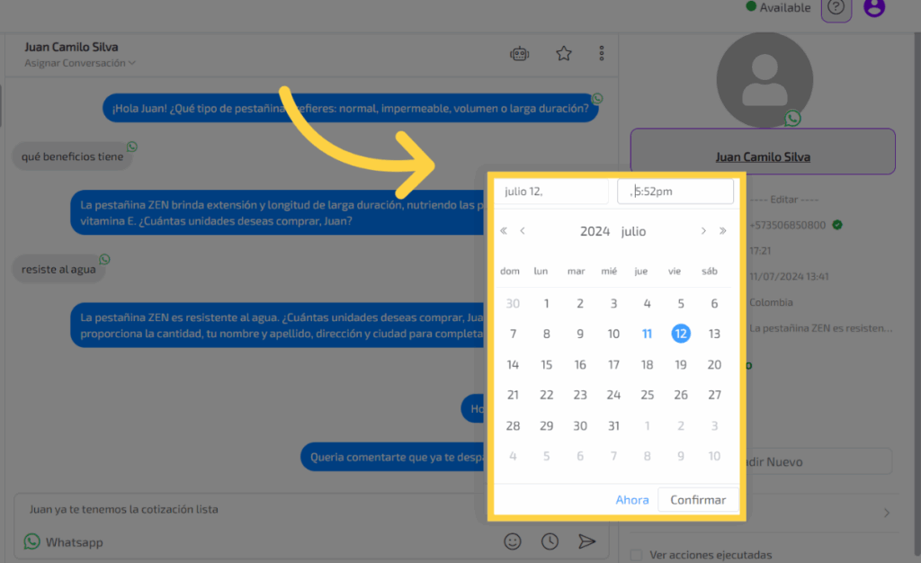Image resolution: width=921 pixels, height=563 pixels.
Task: Open the Juan Camilo Silva contact name link
Action: 763,156
